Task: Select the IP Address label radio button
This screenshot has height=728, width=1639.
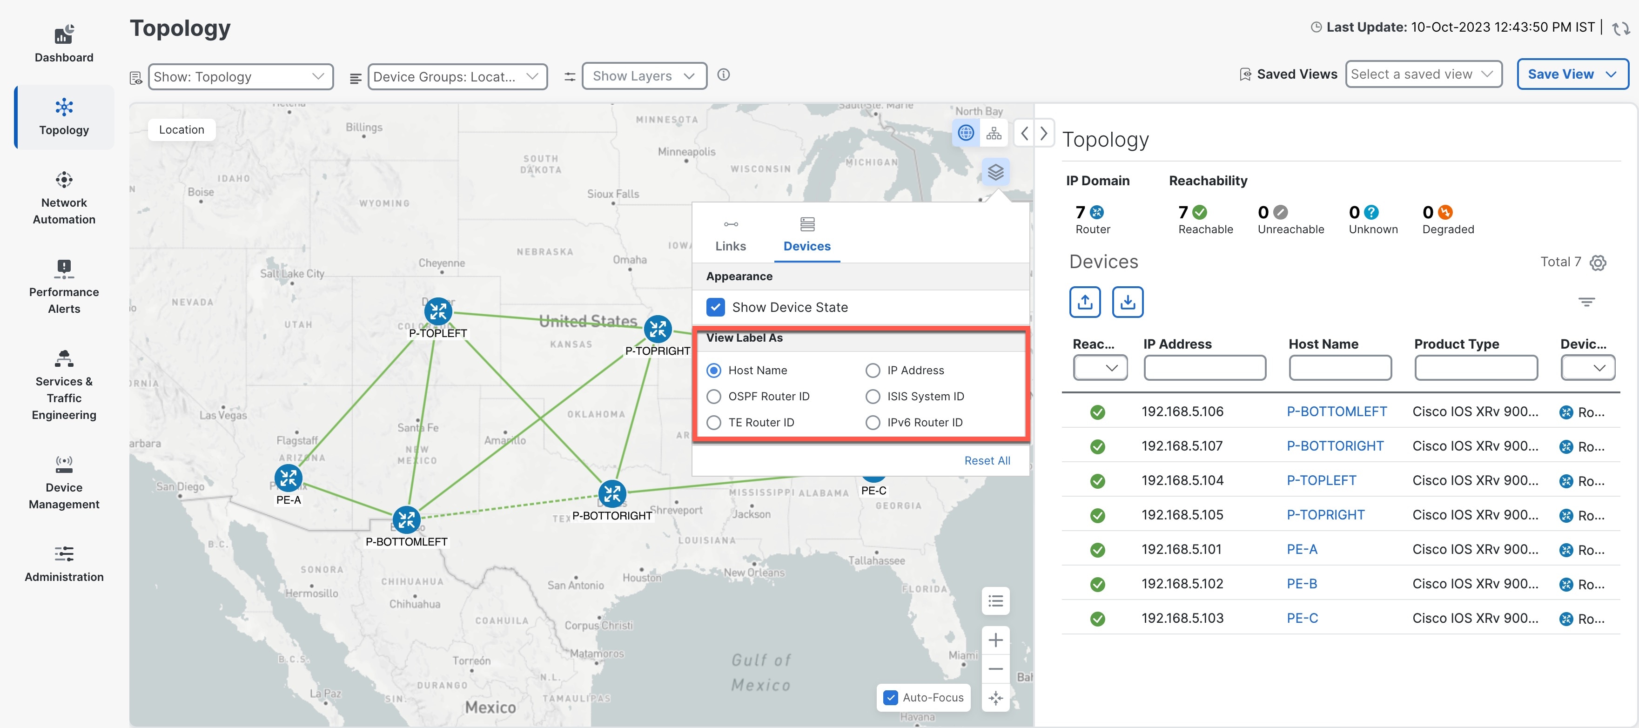Action: [873, 371]
